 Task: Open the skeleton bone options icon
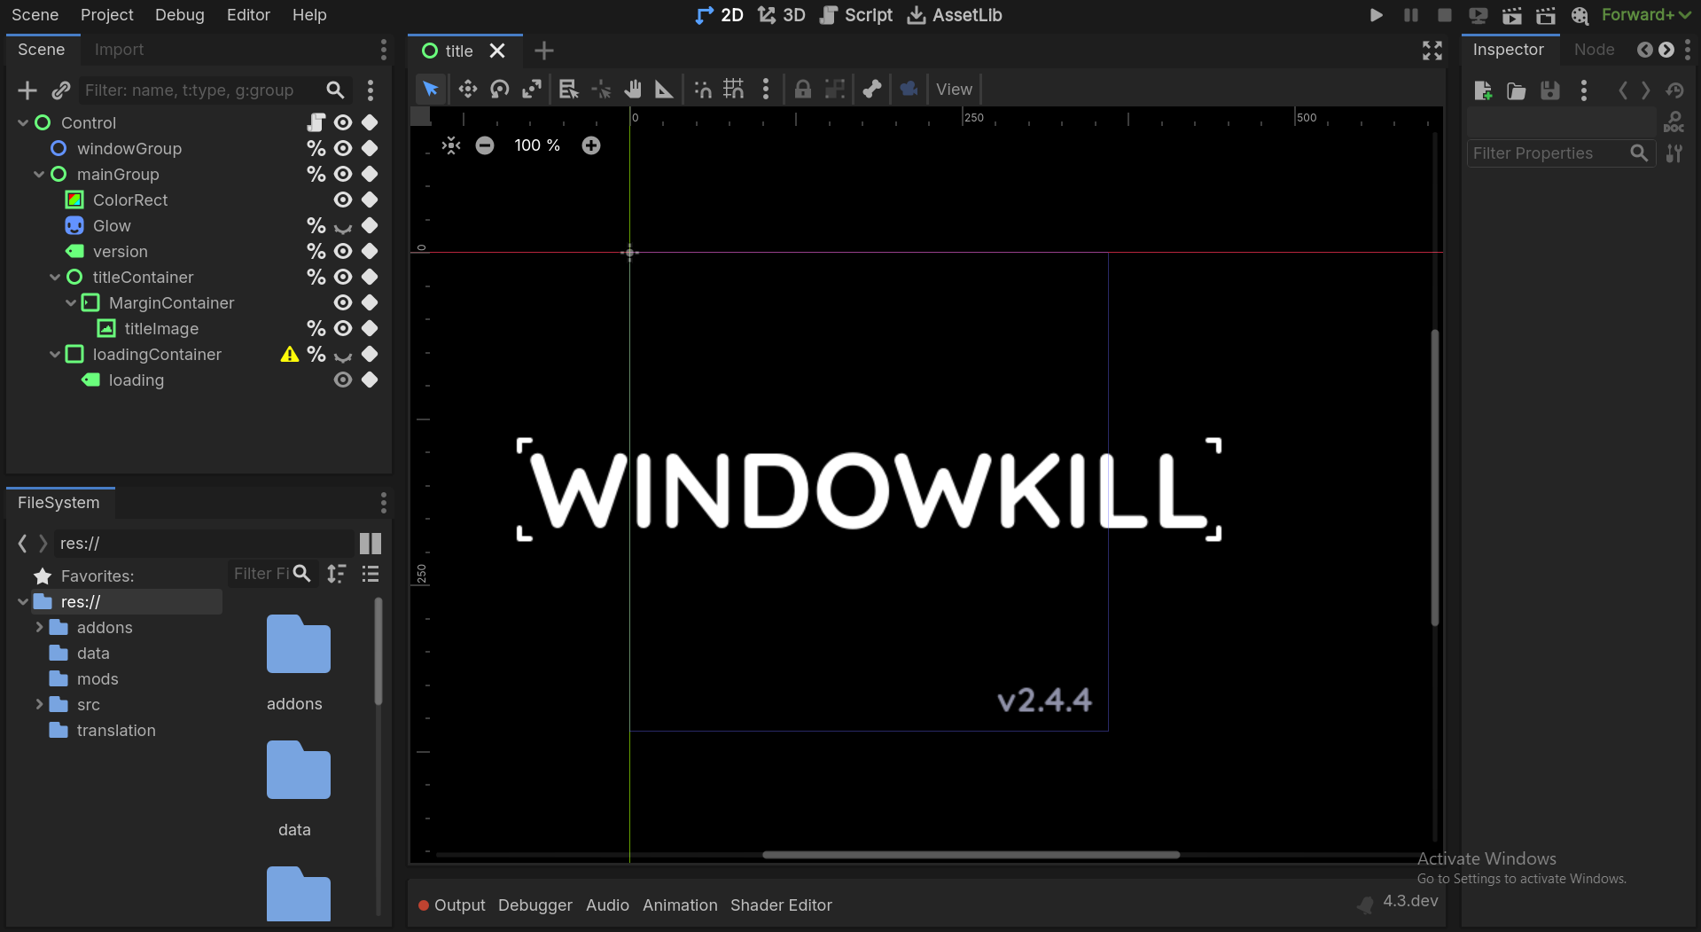pos(871,89)
